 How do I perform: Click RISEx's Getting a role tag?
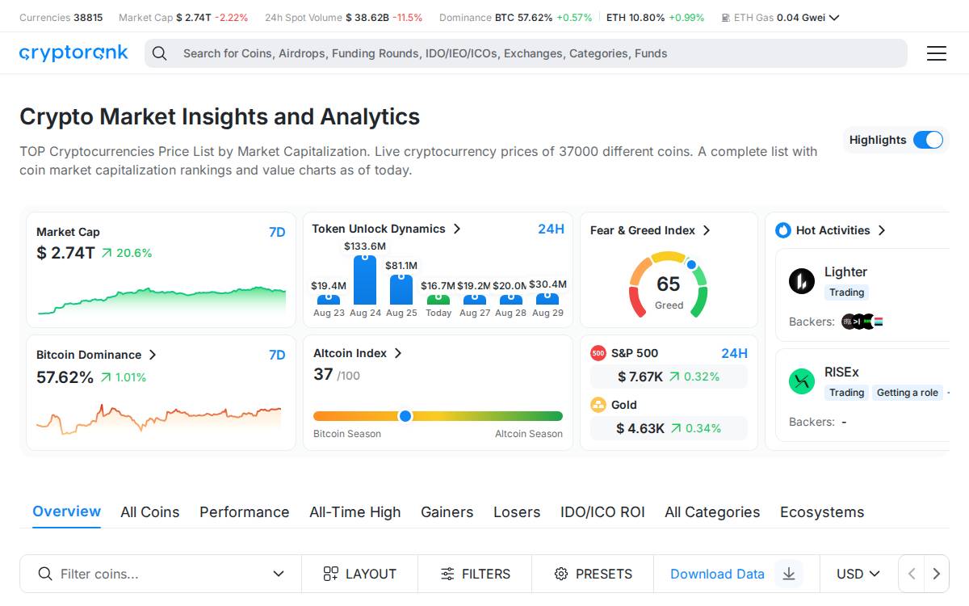tap(908, 393)
